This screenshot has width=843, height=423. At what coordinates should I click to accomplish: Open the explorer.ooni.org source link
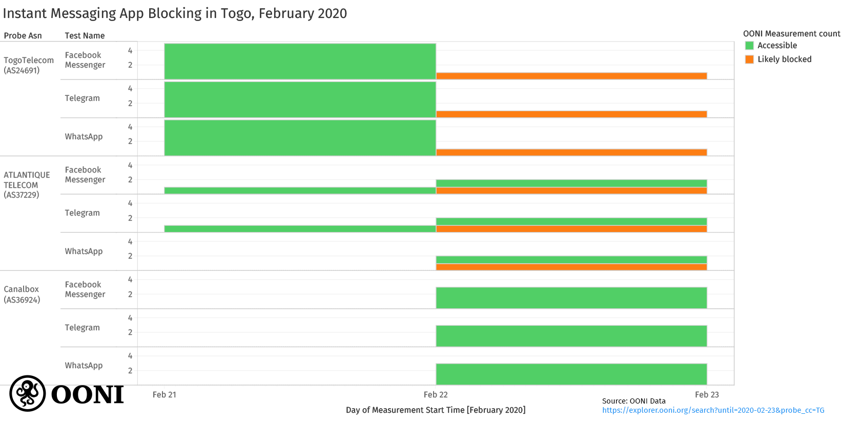click(x=713, y=410)
